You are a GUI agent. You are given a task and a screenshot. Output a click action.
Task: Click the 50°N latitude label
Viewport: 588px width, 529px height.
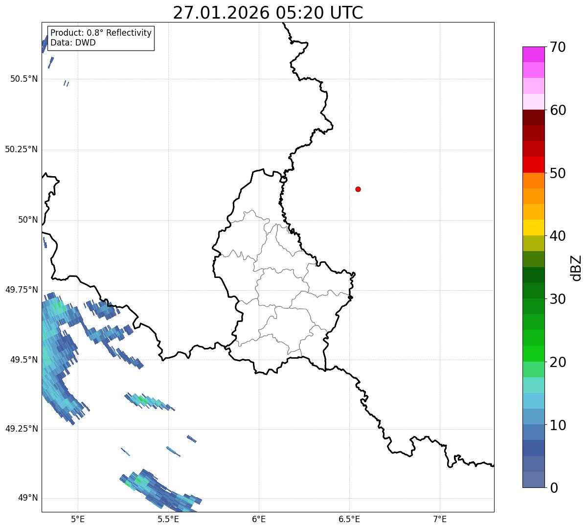tap(28, 220)
